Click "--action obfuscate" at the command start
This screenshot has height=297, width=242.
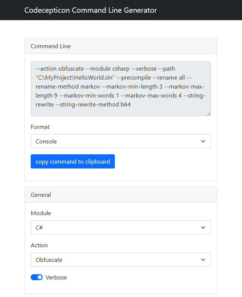point(60,69)
